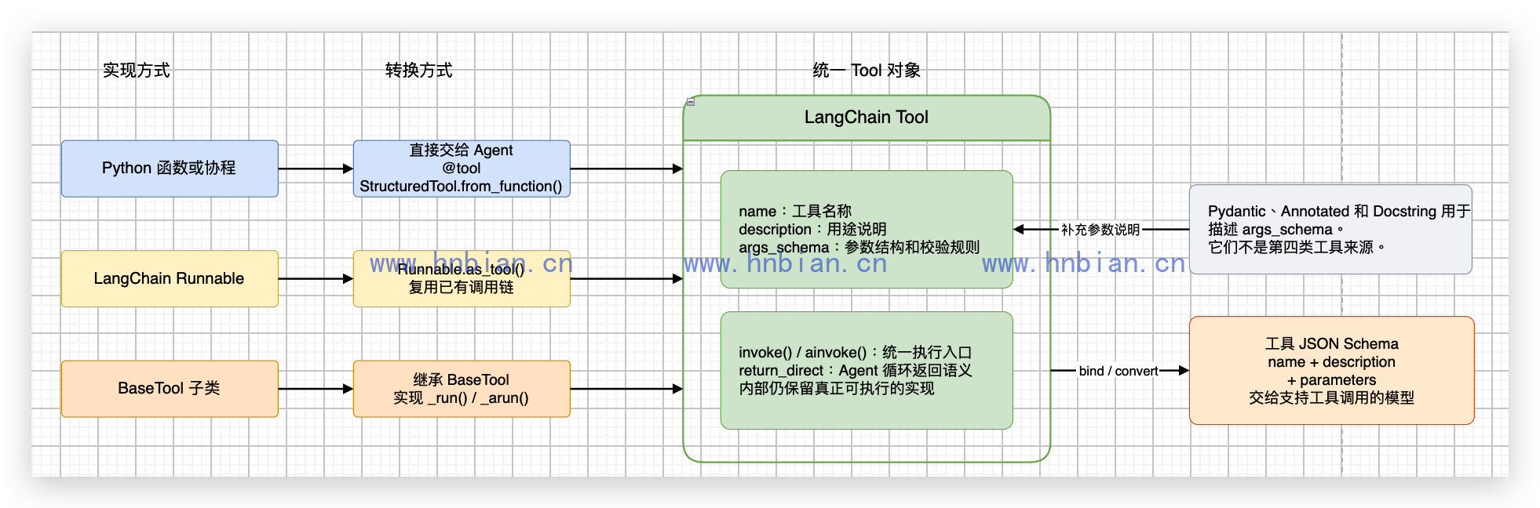Click the 实现方式 column heading

point(137,71)
